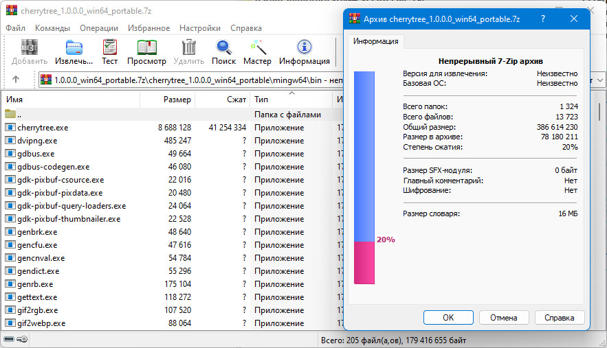The image size is (607, 348).
Task: Open the Команды menu
Action: pos(52,28)
